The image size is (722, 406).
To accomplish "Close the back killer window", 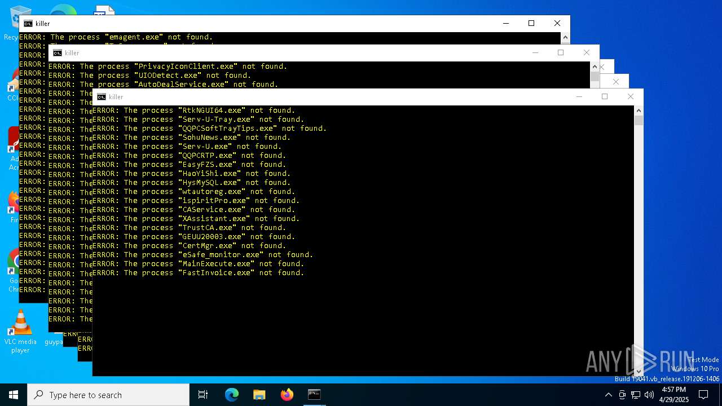I will (557, 23).
